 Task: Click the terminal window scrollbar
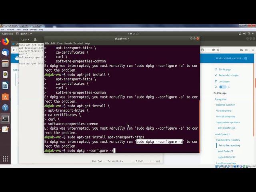tap(199, 126)
